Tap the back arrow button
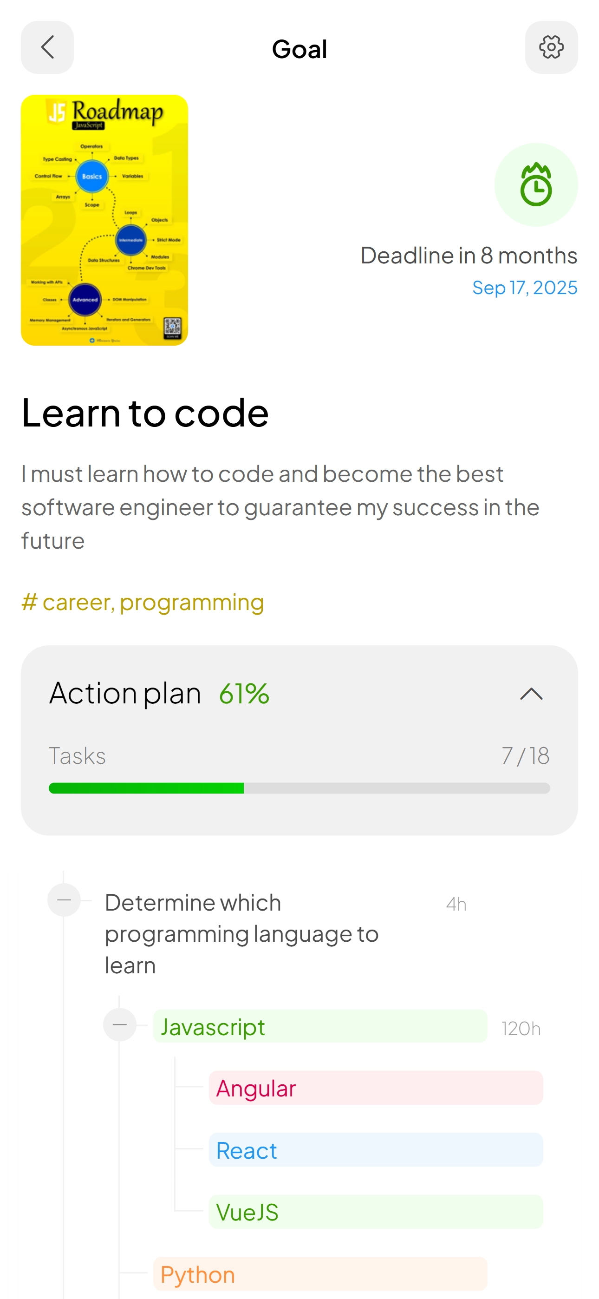The width and height of the screenshot is (599, 1299). [47, 47]
